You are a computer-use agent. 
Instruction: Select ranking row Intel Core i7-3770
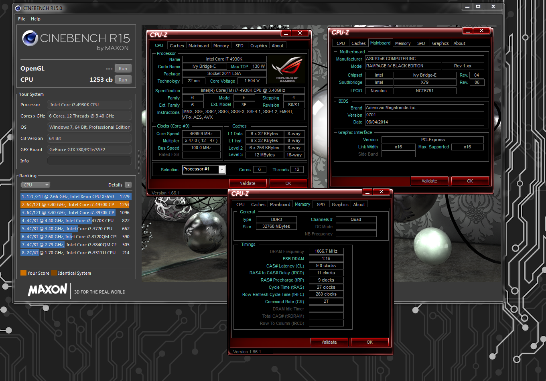[x=76, y=229]
